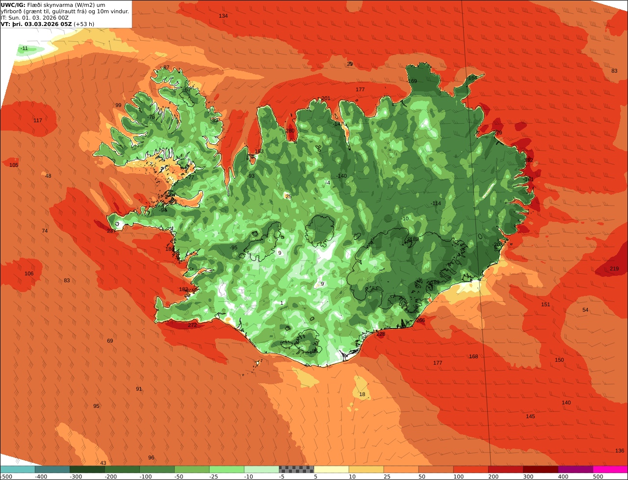Pick the palest green -10 to -5 swatch

click(x=262, y=469)
